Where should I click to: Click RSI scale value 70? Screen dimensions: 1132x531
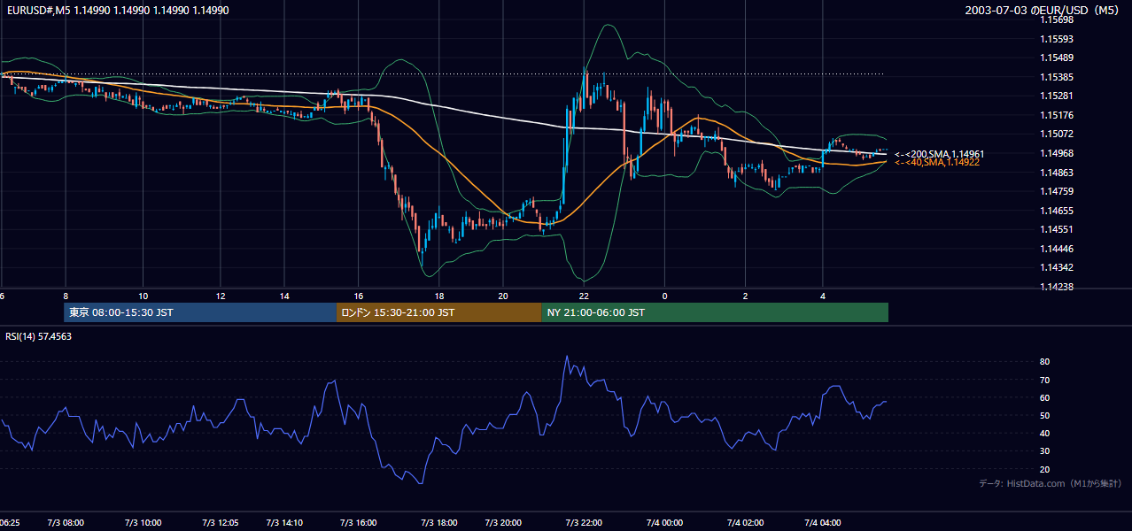[1045, 380]
